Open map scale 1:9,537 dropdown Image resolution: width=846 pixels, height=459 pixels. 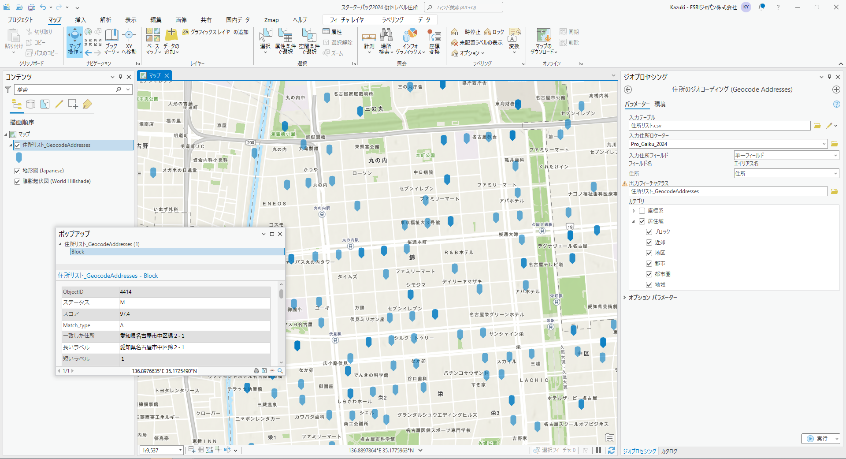tap(180, 450)
